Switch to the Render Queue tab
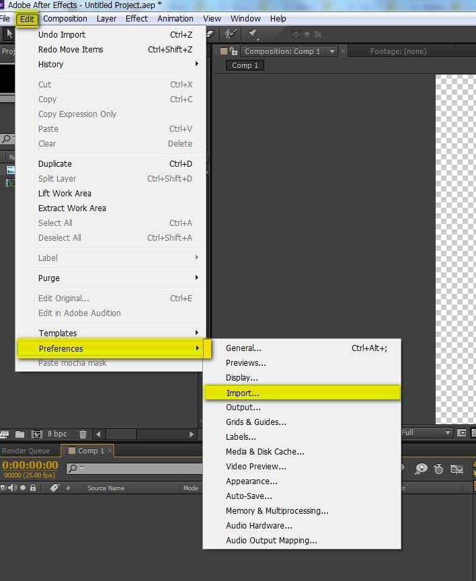Viewport: 476px width, 581px height. [26, 451]
